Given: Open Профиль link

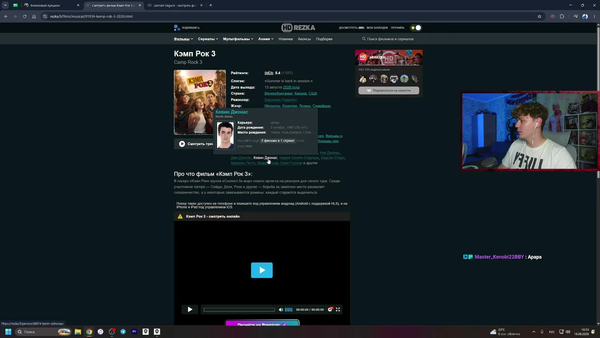Looking at the screenshot, I should (x=397, y=28).
